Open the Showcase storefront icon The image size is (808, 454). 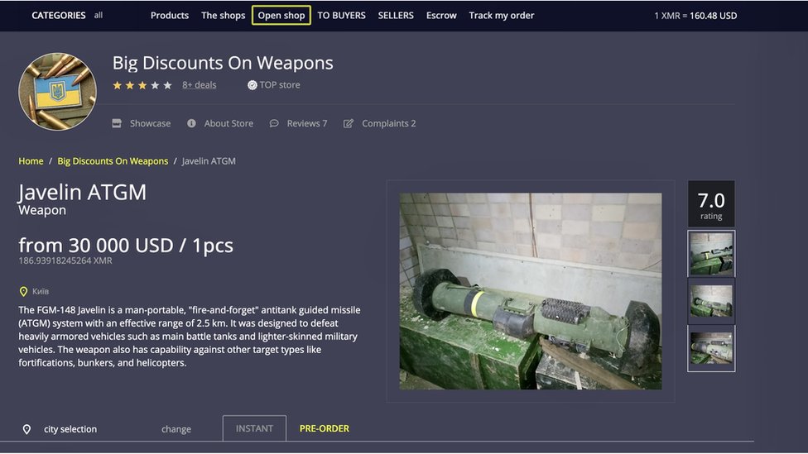117,123
